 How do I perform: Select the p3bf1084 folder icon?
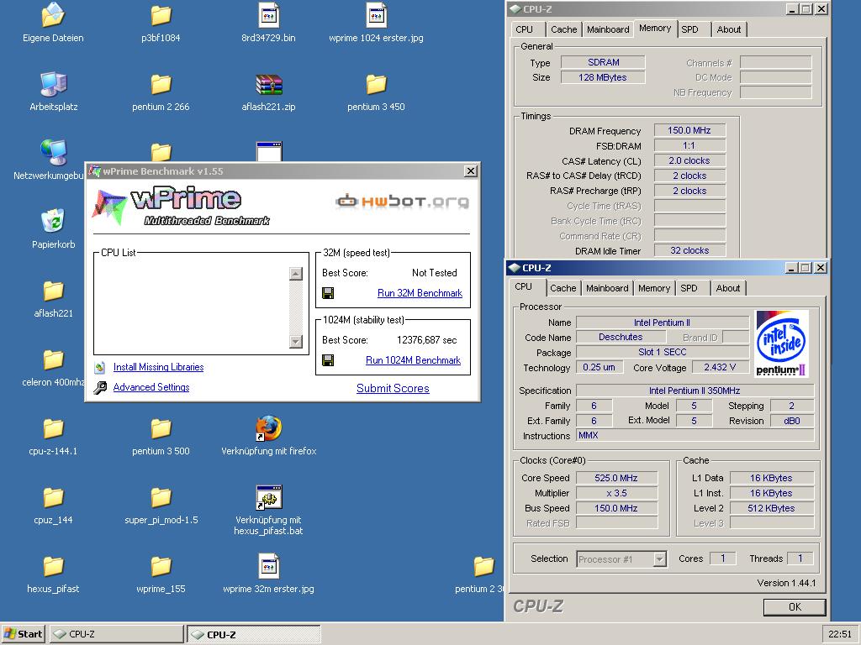(x=161, y=15)
